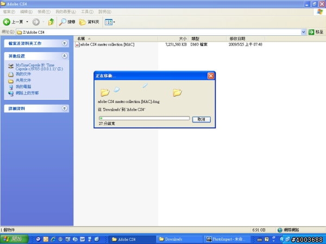Open the 開始 Start menu

point(14,239)
